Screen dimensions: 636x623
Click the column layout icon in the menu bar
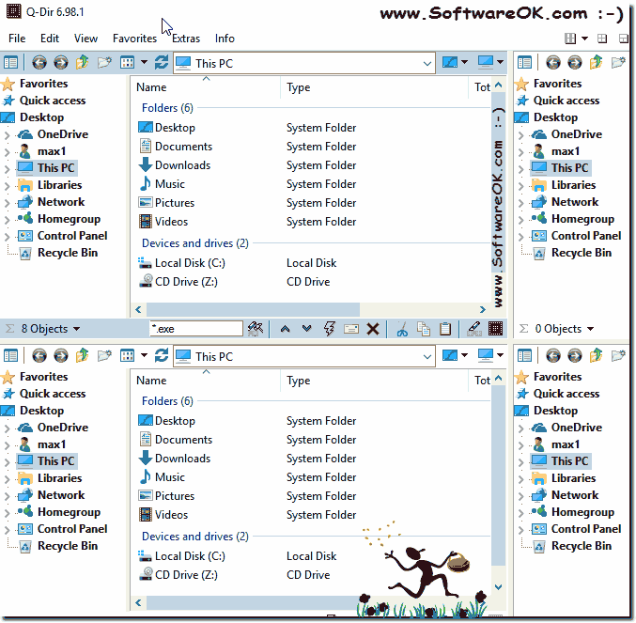(x=570, y=39)
